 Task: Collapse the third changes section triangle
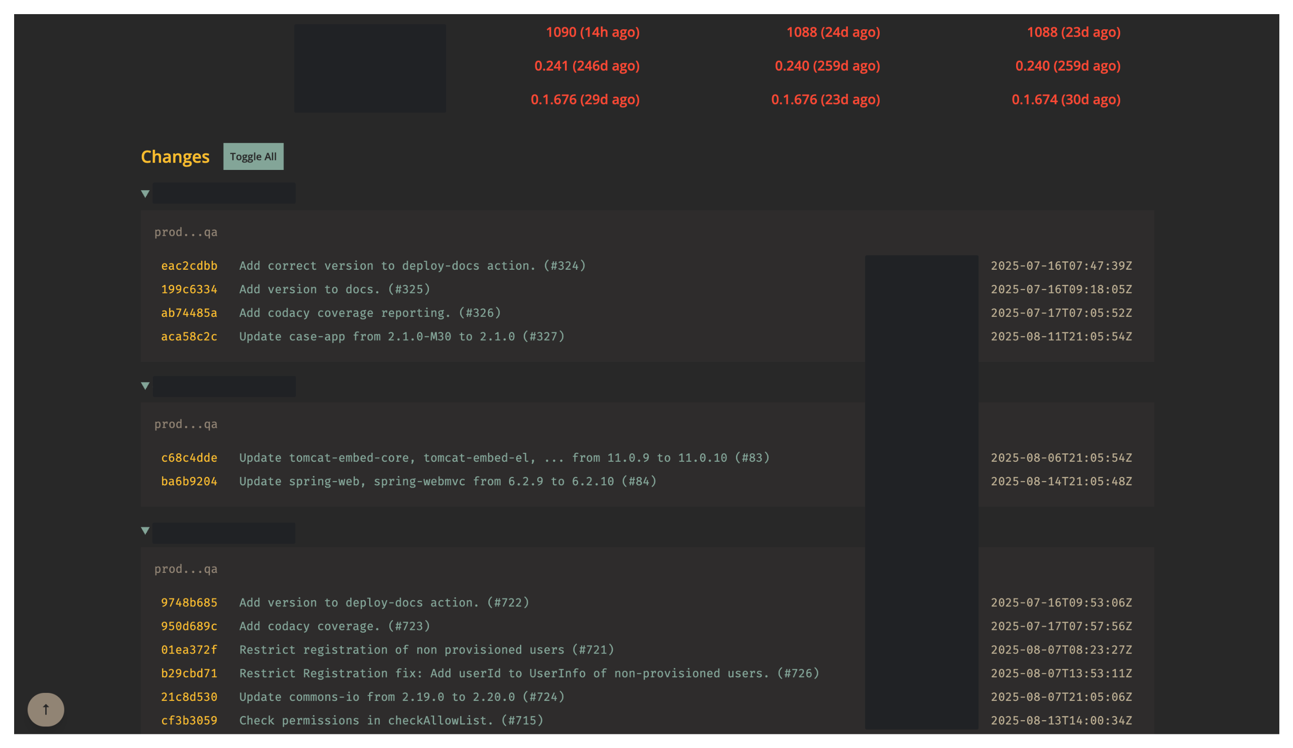[145, 531]
